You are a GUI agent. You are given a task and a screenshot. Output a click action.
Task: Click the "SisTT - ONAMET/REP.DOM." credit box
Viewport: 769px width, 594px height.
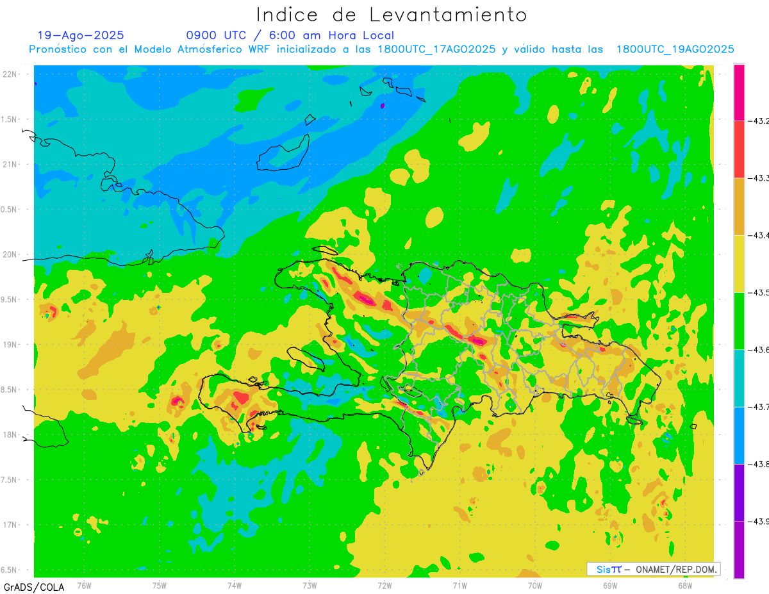point(654,569)
